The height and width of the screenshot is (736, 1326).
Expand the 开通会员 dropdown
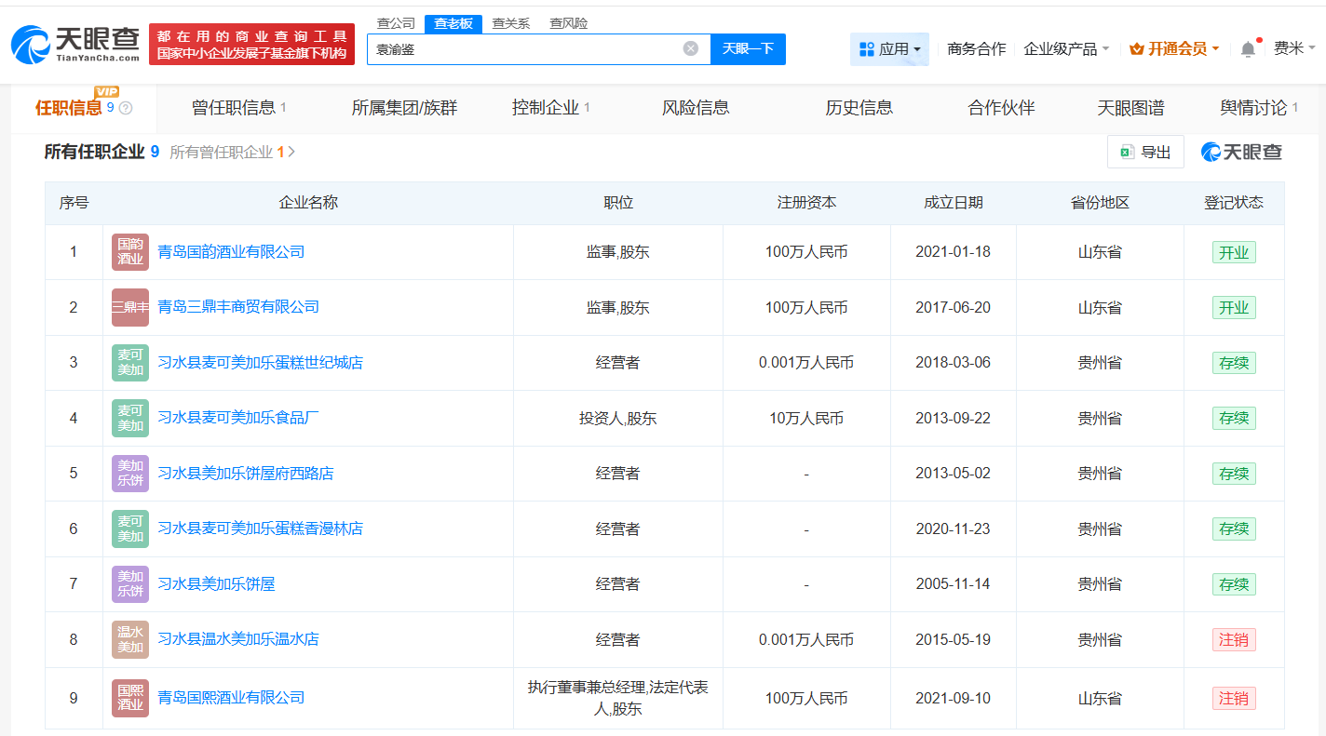[x=1174, y=49]
